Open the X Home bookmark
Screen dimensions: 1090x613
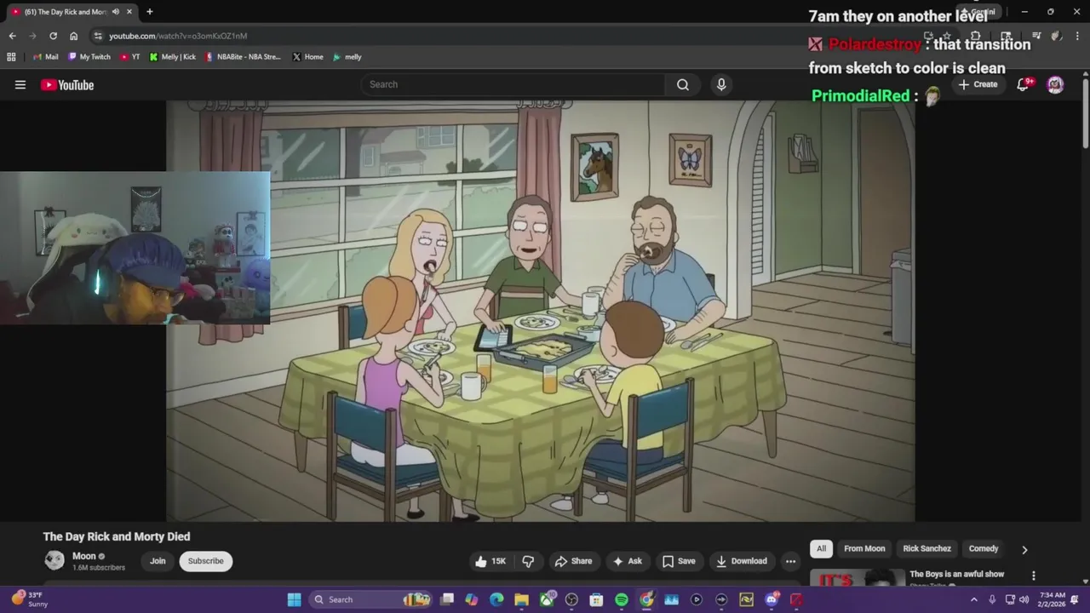pos(307,57)
